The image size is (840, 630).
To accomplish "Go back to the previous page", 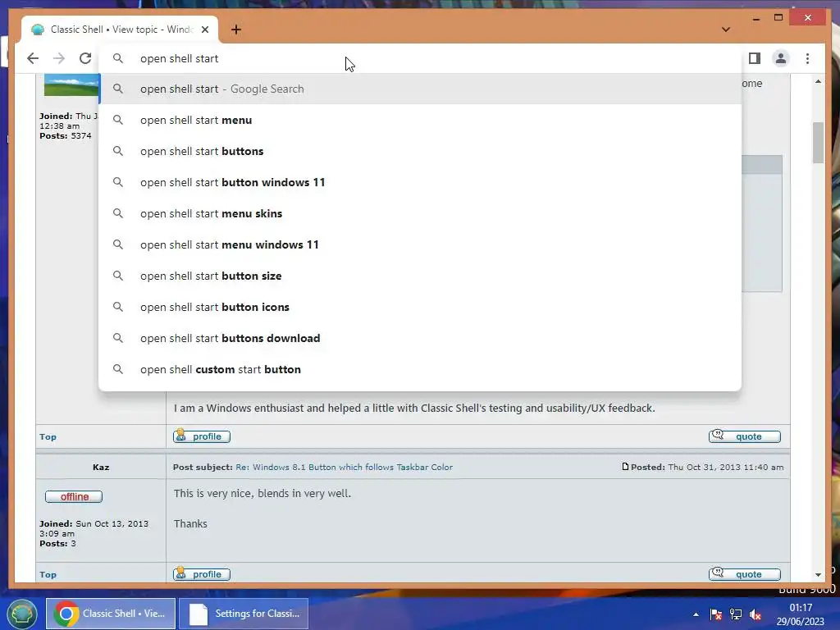I will click(33, 58).
